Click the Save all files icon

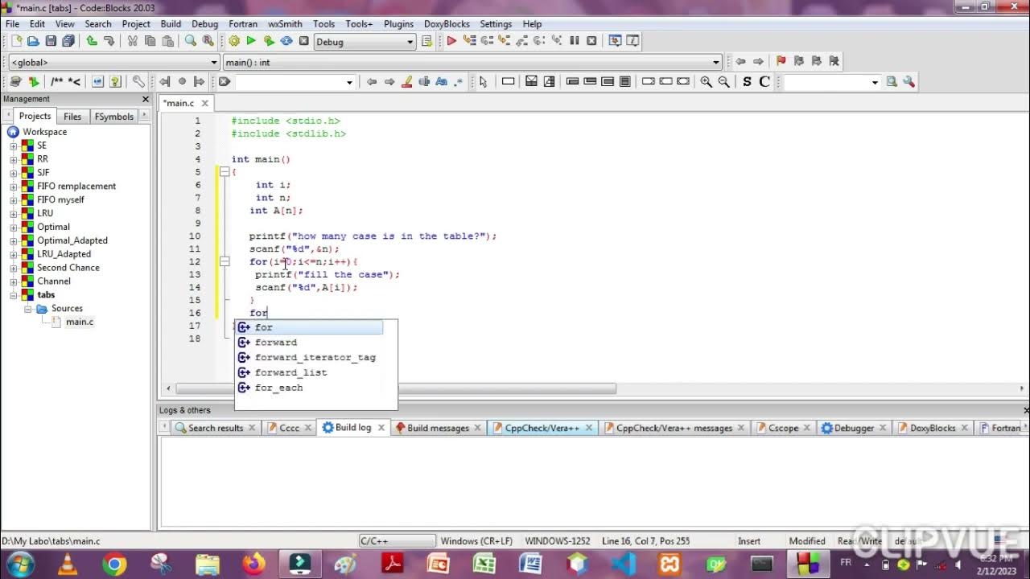click(x=68, y=41)
